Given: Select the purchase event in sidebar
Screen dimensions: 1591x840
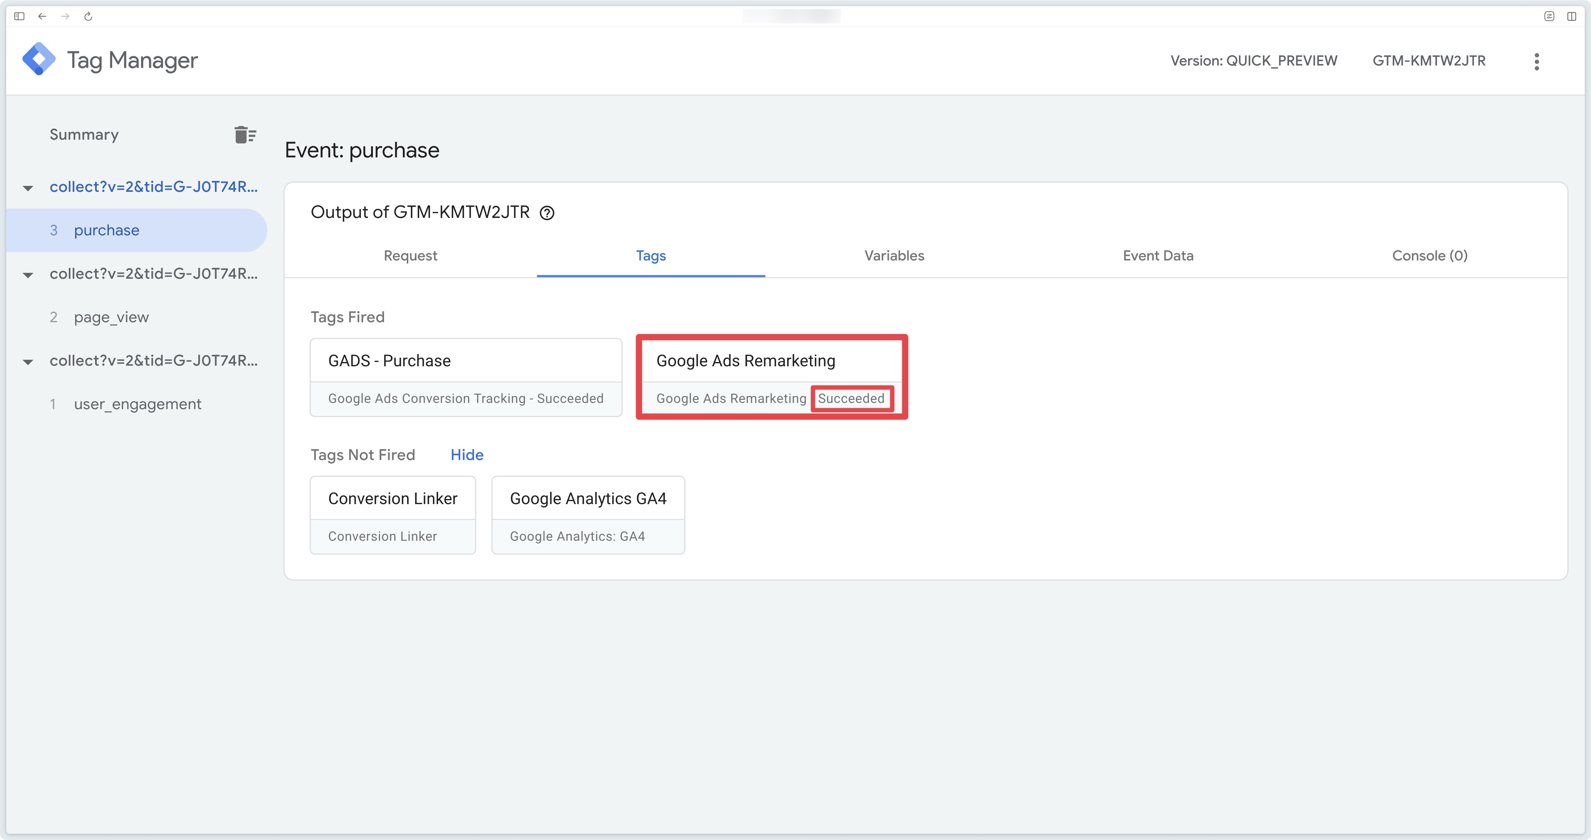Looking at the screenshot, I should coord(136,230).
